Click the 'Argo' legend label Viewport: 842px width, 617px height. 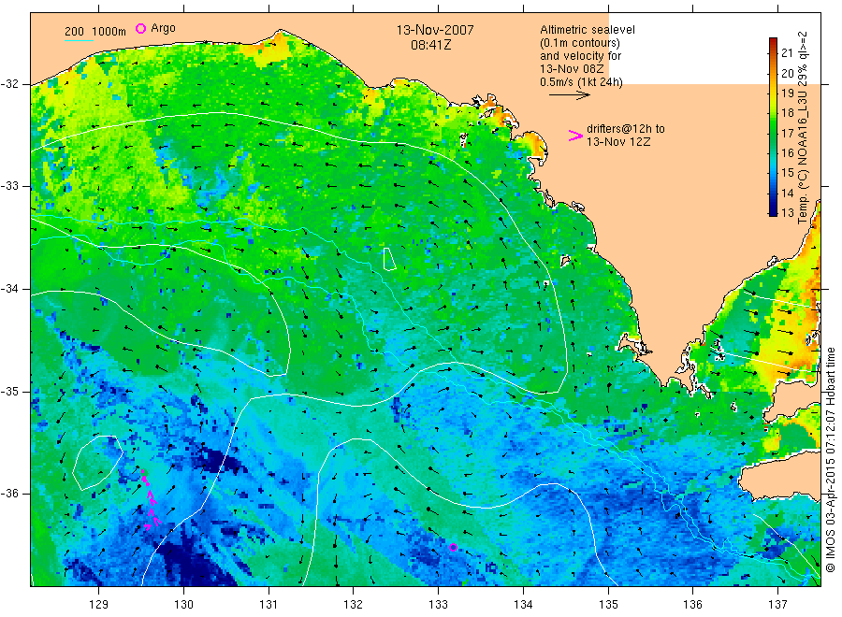163,28
